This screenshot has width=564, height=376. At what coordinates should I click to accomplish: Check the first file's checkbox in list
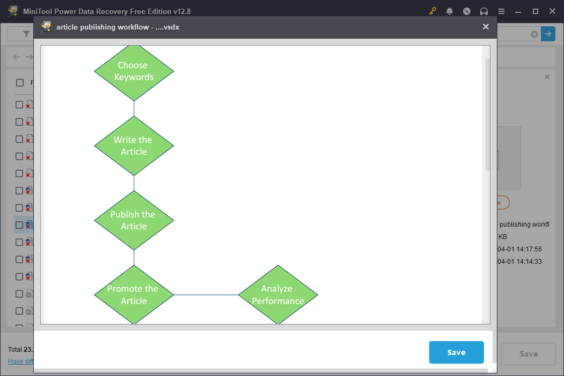(19, 105)
